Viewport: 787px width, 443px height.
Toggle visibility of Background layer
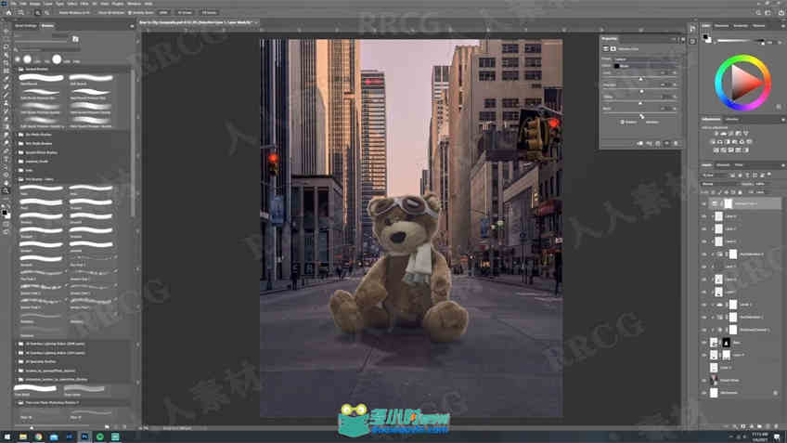click(704, 393)
